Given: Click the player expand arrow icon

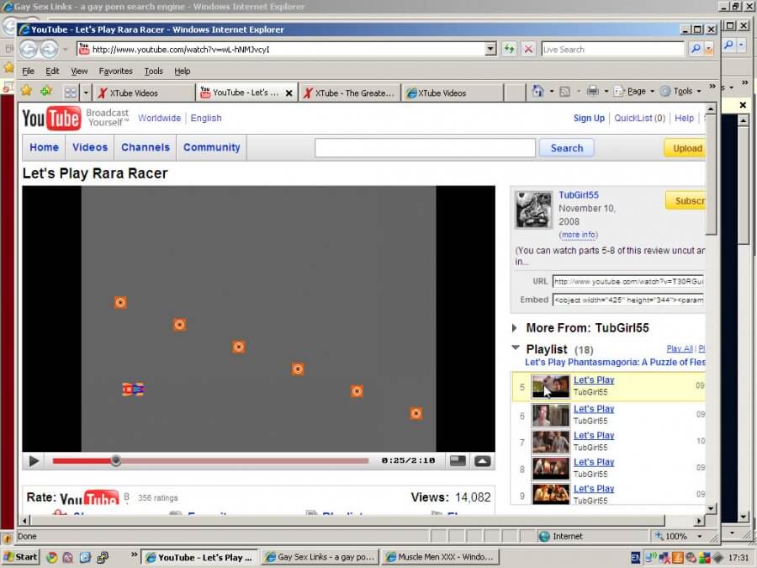Looking at the screenshot, I should pos(482,461).
